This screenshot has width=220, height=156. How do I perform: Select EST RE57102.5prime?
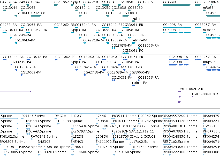(x=176, y=142)
